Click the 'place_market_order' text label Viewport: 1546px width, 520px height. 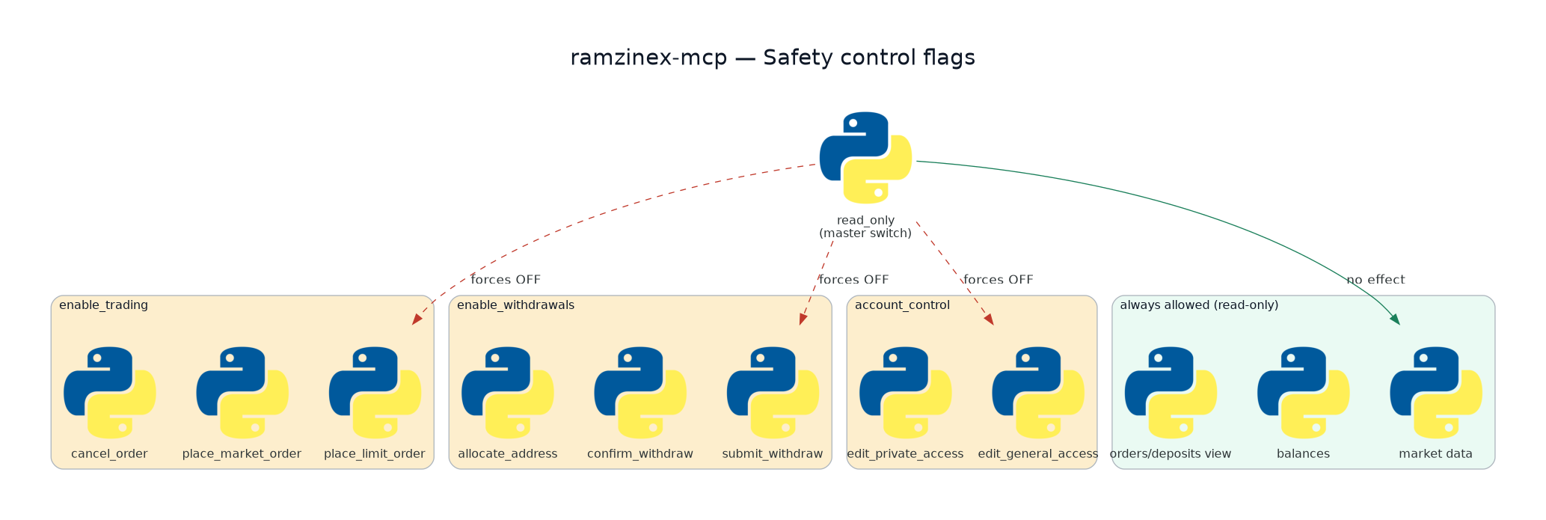[x=242, y=454]
